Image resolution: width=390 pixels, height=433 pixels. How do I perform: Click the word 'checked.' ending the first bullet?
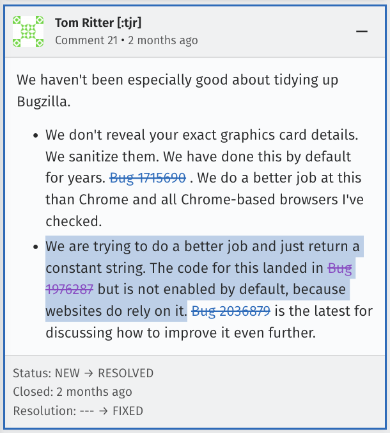[x=74, y=221]
